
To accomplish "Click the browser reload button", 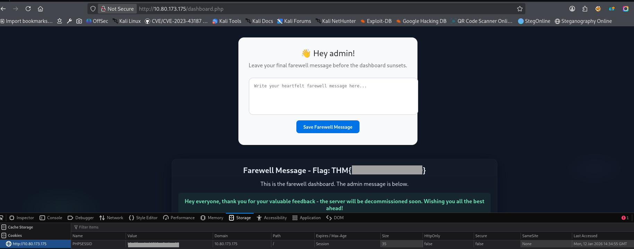I will [28, 9].
